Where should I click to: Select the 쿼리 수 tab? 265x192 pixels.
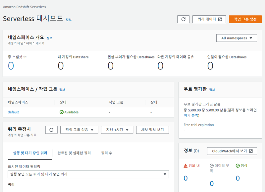pos(106,153)
